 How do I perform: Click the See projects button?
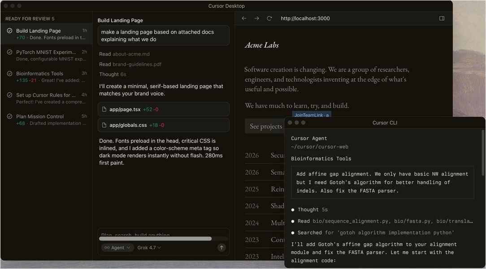[265, 126]
